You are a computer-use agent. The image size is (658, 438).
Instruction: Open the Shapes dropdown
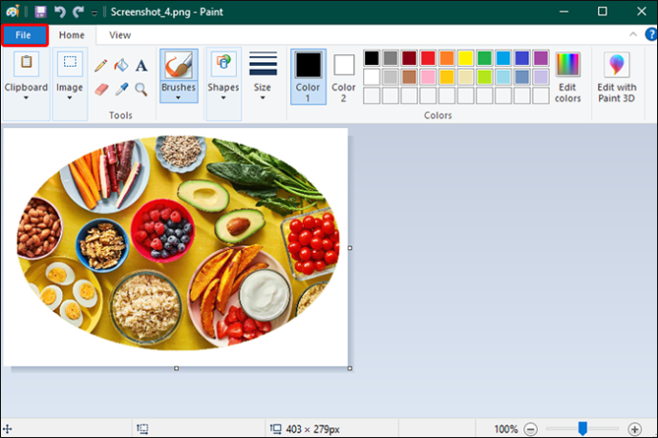pos(223,83)
